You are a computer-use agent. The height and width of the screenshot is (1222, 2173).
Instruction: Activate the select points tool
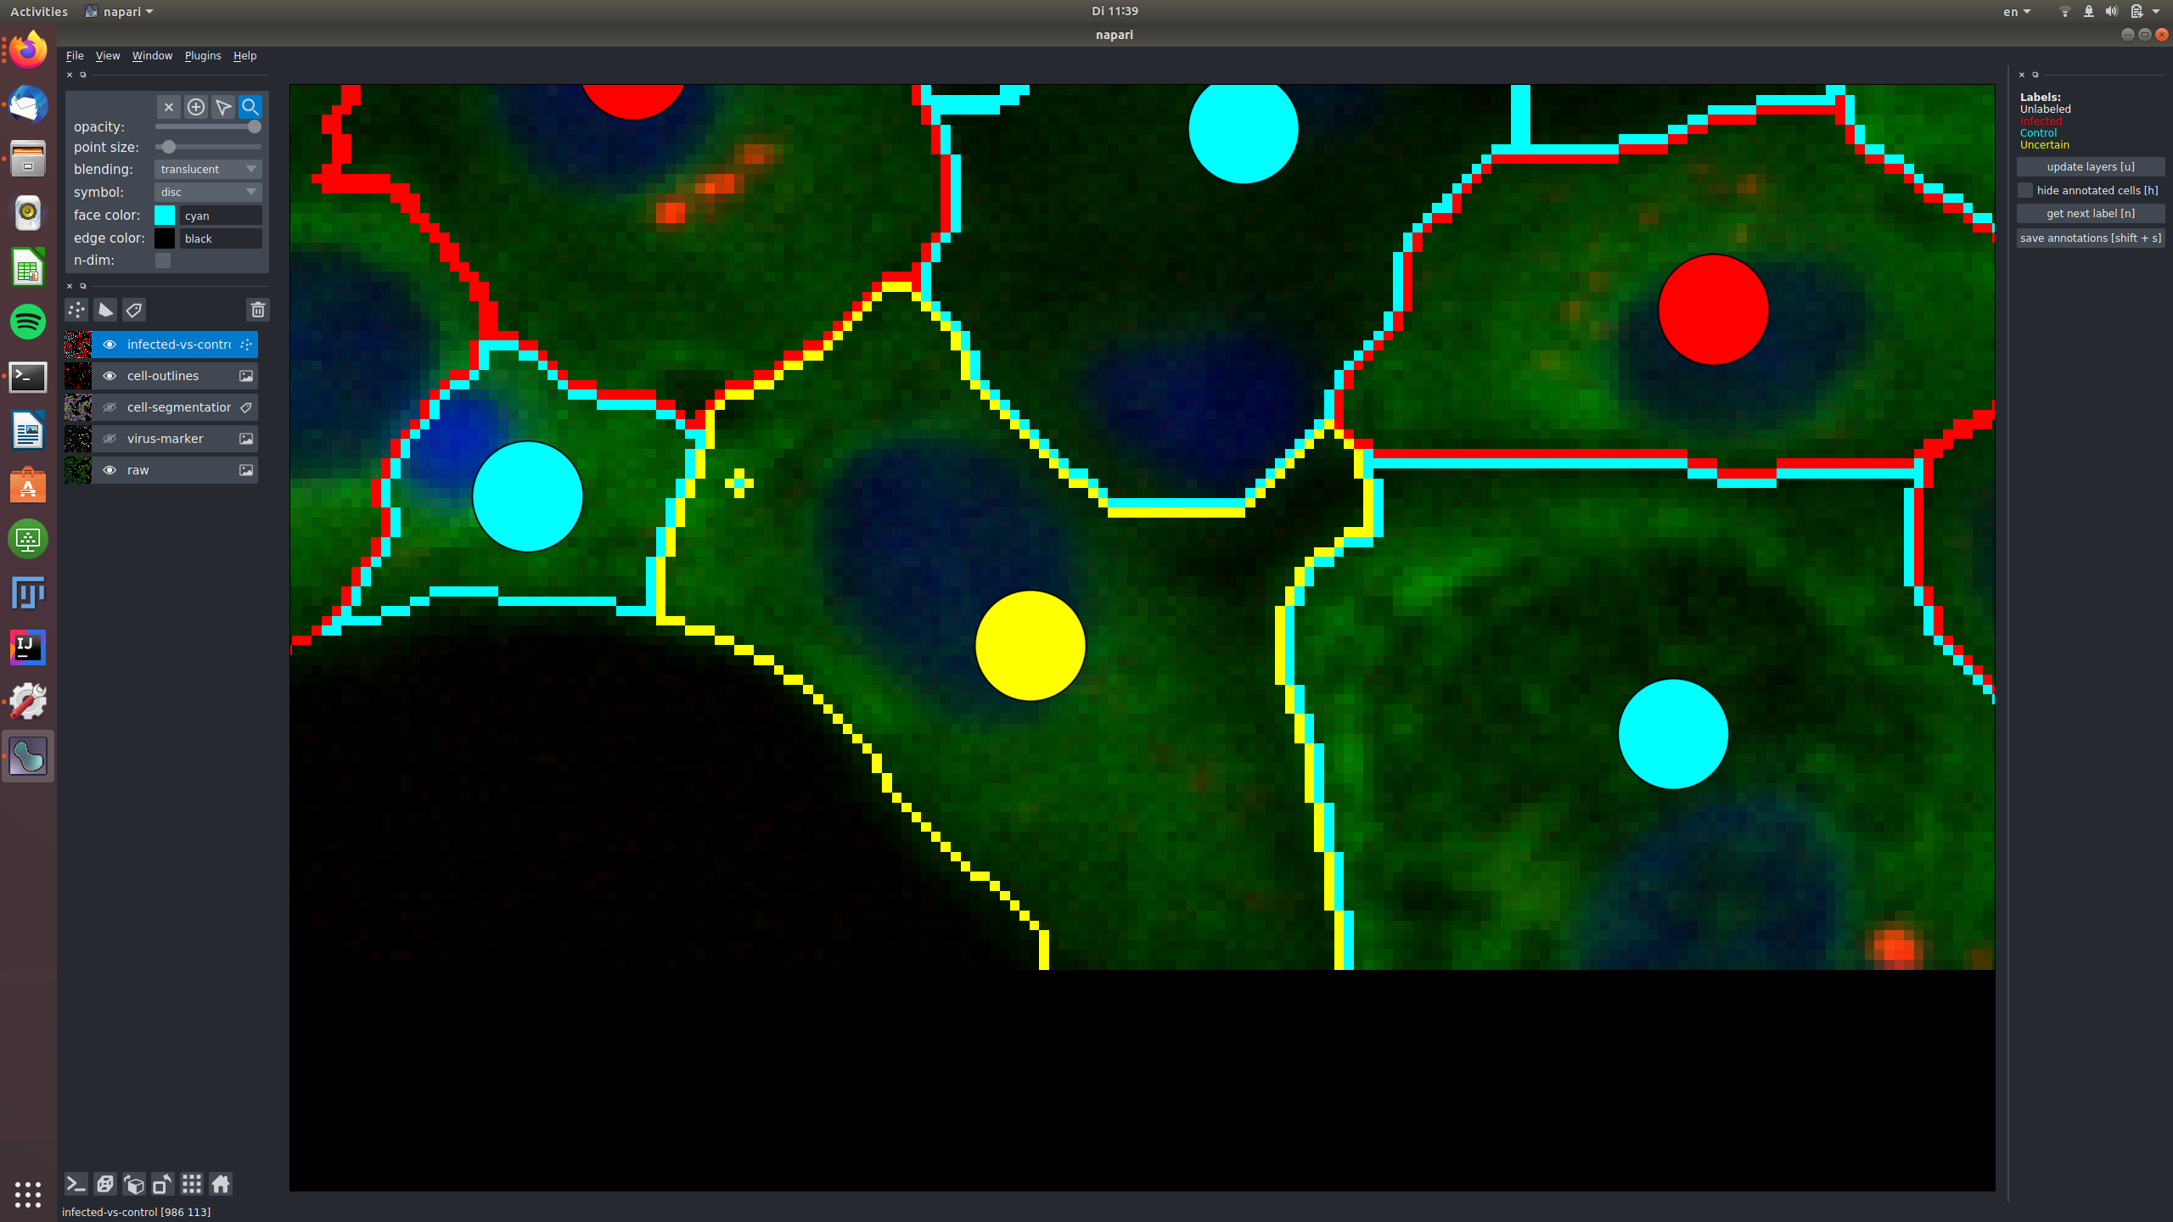coord(223,107)
